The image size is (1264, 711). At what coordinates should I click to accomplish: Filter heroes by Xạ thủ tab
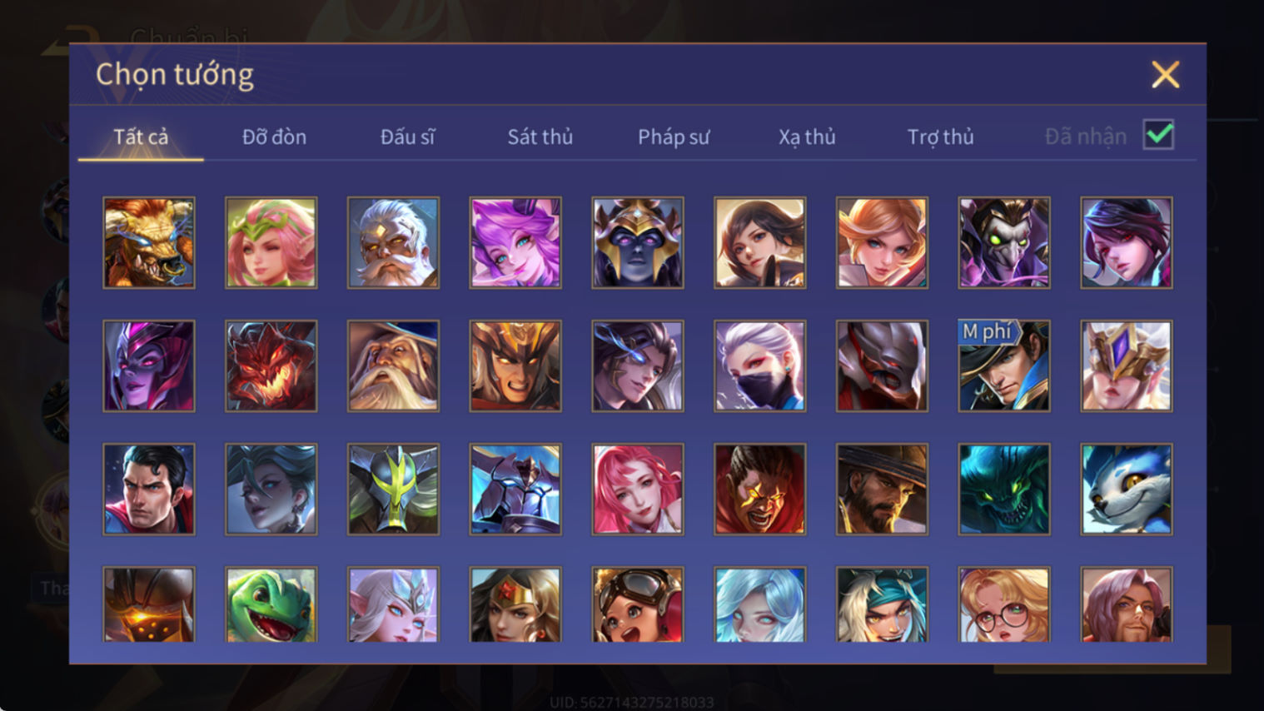(x=807, y=137)
